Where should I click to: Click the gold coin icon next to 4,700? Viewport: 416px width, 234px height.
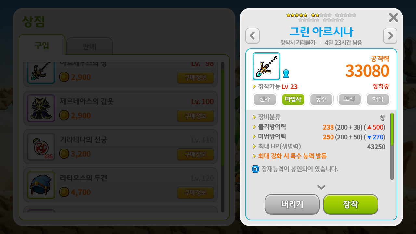(x=64, y=192)
